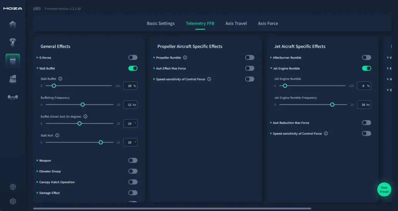Viewport: 398px width, 211px height.
Task: Expand Afterburner Rumble section arrow
Action: [x=271, y=57]
